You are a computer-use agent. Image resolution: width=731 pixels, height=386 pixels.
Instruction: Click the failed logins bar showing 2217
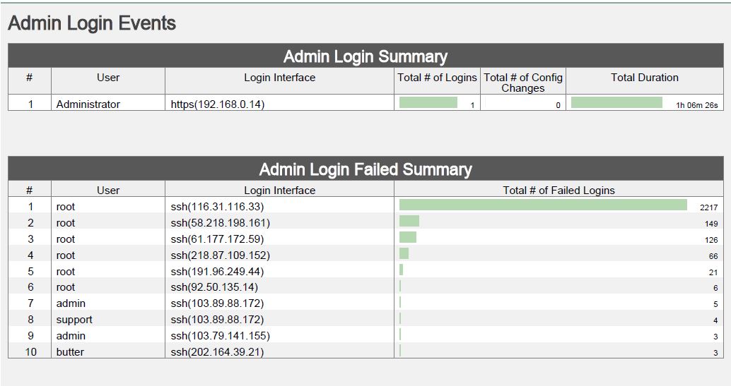click(x=543, y=205)
